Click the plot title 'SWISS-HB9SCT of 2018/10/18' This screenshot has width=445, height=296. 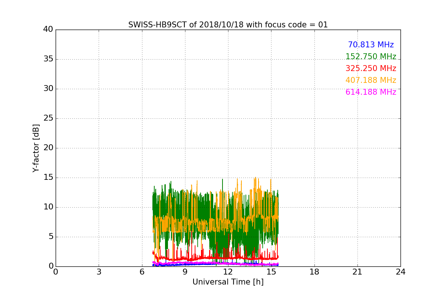tap(228, 25)
